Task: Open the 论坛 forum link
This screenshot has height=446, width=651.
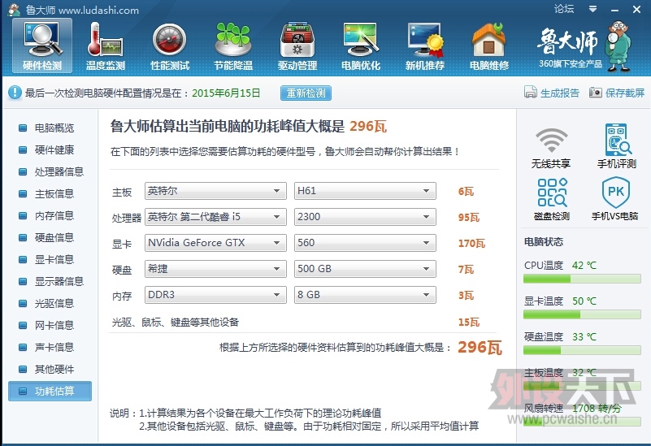Action: click(564, 9)
